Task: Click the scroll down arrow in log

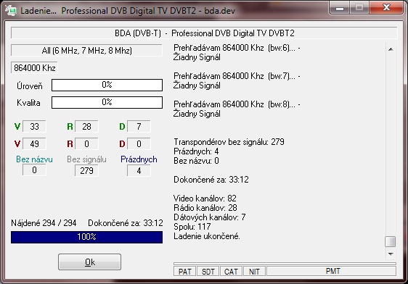Action: click(391, 254)
